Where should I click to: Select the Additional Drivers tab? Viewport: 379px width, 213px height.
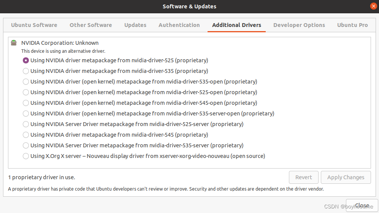pos(236,25)
